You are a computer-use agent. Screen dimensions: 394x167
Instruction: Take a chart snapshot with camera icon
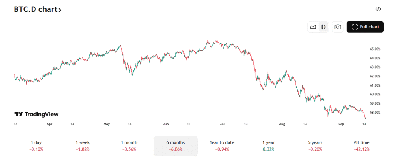click(x=337, y=27)
